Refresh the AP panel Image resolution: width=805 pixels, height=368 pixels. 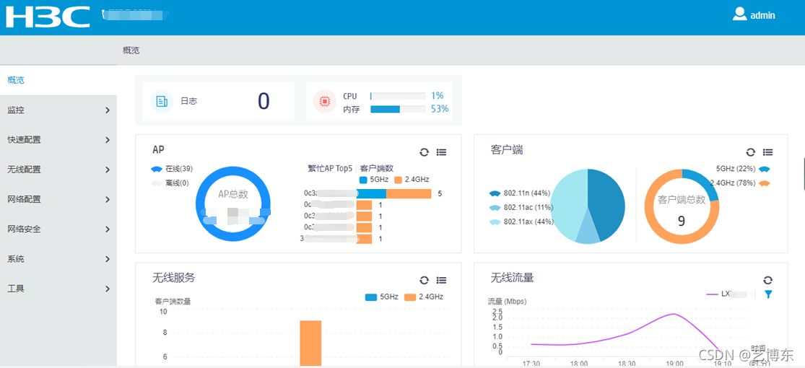[424, 152]
